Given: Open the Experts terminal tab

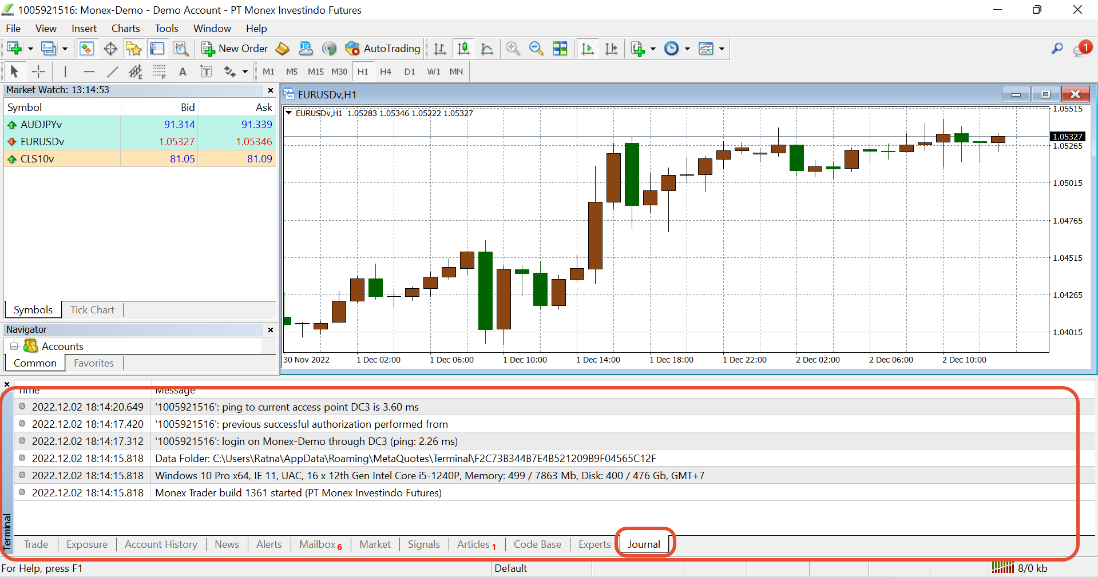Looking at the screenshot, I should (x=594, y=544).
